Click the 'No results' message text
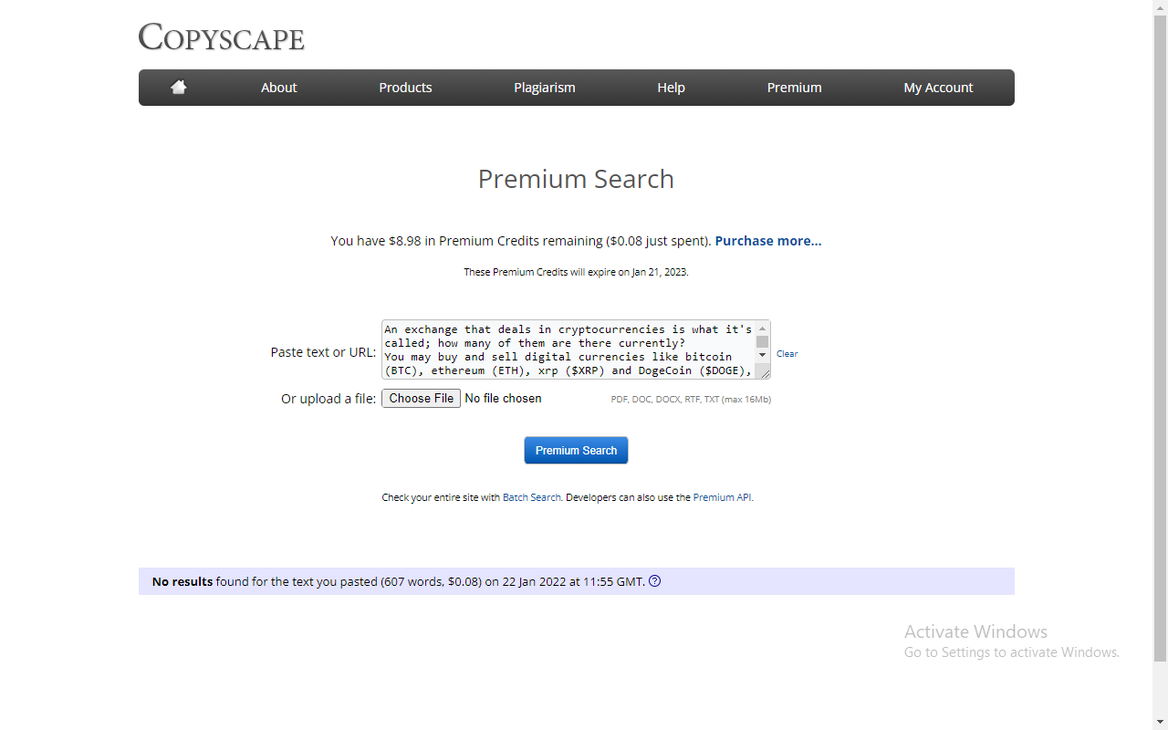The image size is (1168, 730). point(399,581)
